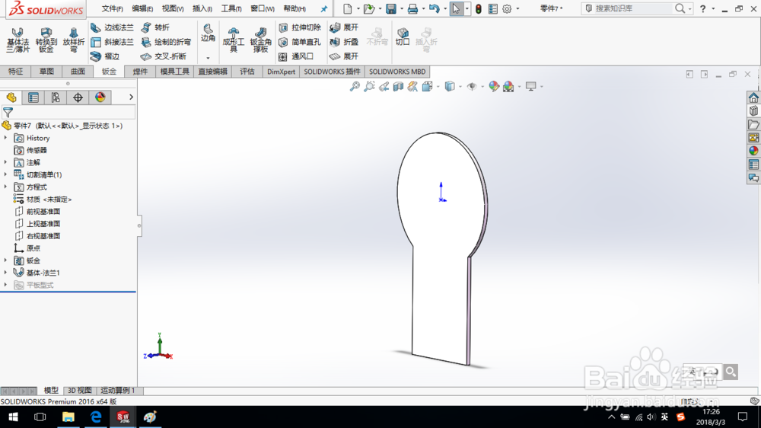
Task: Click the Save icon in the title toolbar
Action: pos(391,8)
